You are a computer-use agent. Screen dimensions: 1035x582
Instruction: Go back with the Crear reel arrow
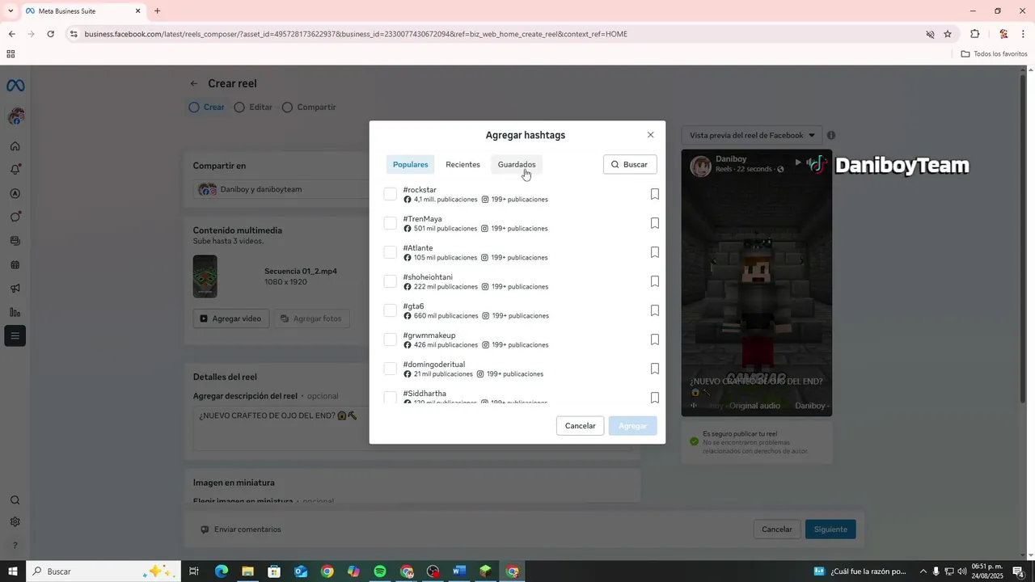(194, 83)
